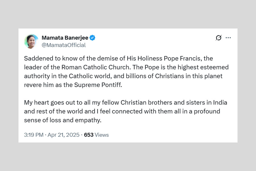Screen dimensions: 256x171
Task: Click the 3:19 PM timestamp
Action: 34,135
